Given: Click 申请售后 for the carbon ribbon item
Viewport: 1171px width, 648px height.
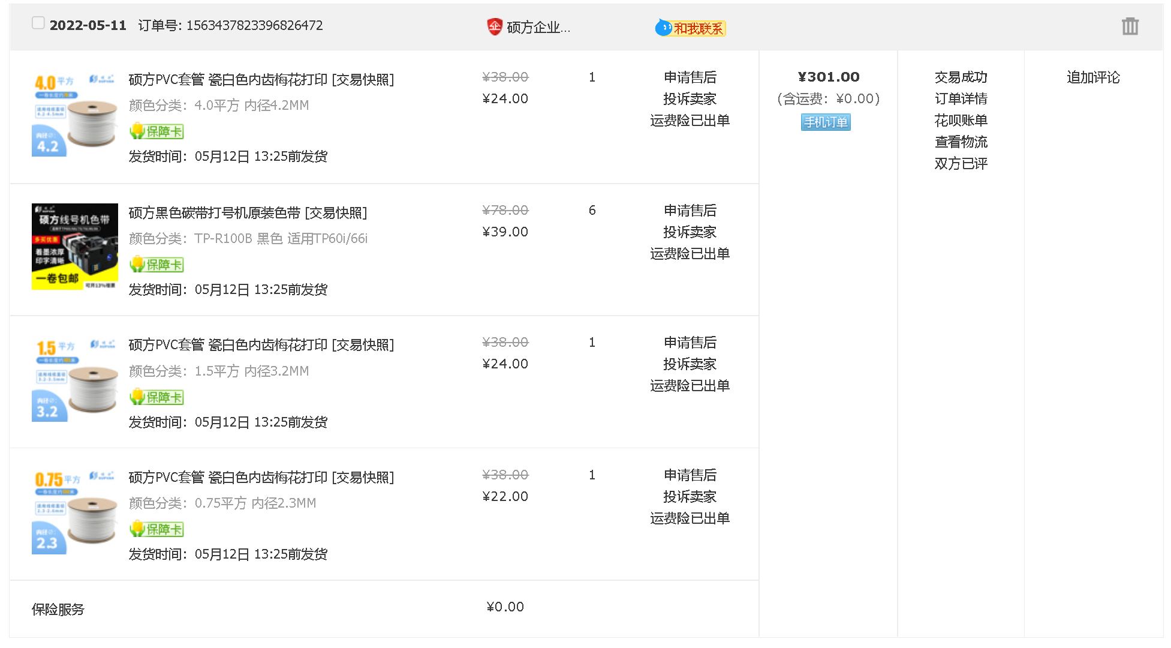Looking at the screenshot, I should 690,211.
